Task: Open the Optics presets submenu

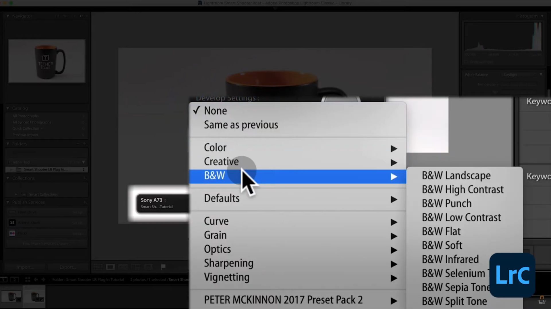Action: (298, 249)
